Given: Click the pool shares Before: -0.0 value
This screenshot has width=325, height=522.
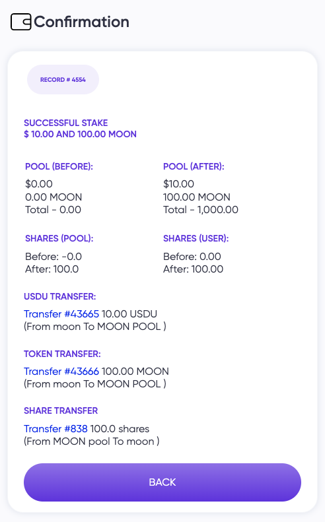Looking at the screenshot, I should (x=54, y=256).
